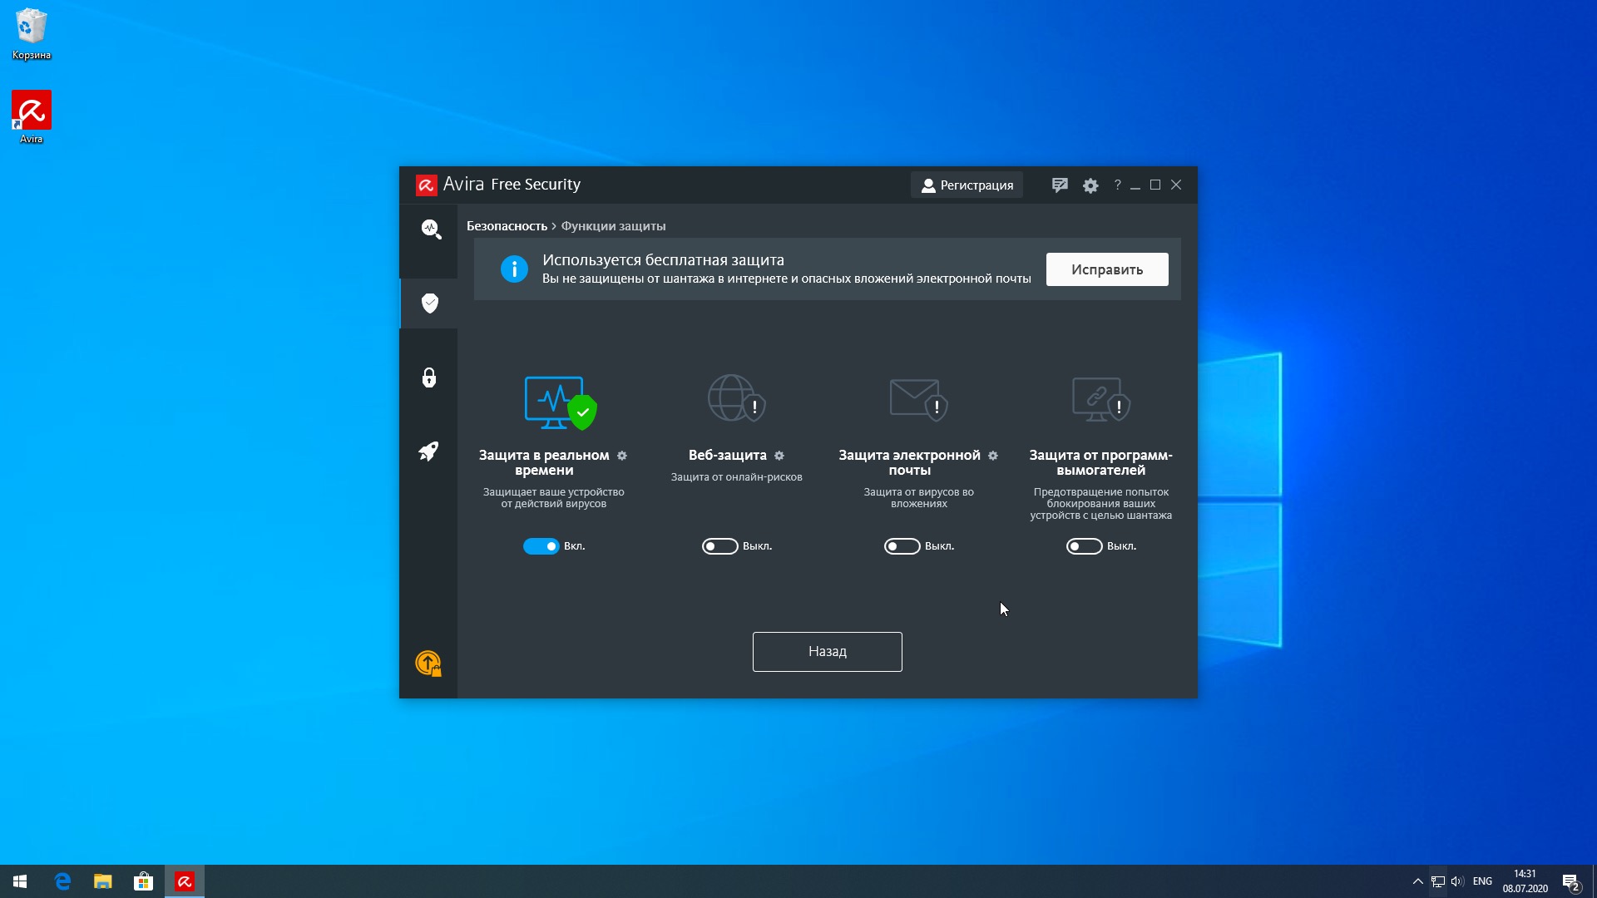
Task: Open Windows Start menu
Action: click(x=20, y=881)
